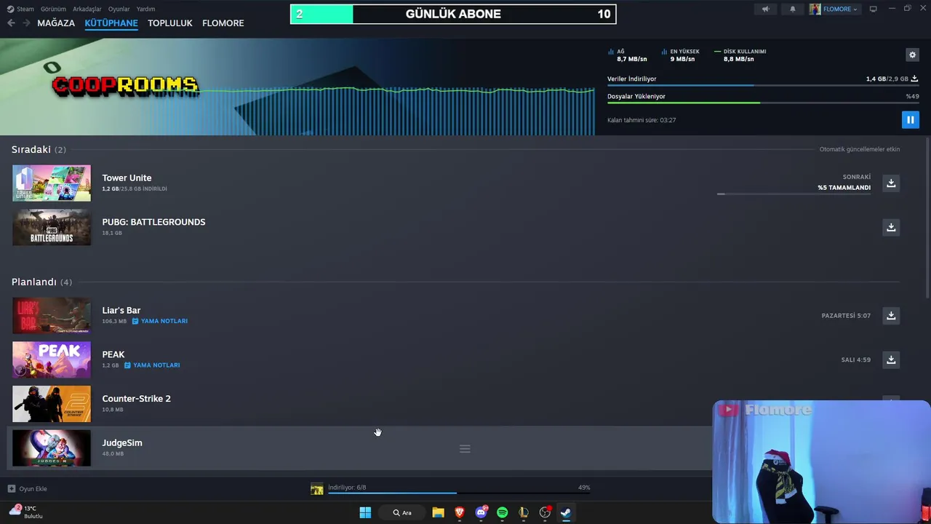Open the Arkadaşlar menu
This screenshot has height=524, width=931.
pyautogui.click(x=87, y=9)
